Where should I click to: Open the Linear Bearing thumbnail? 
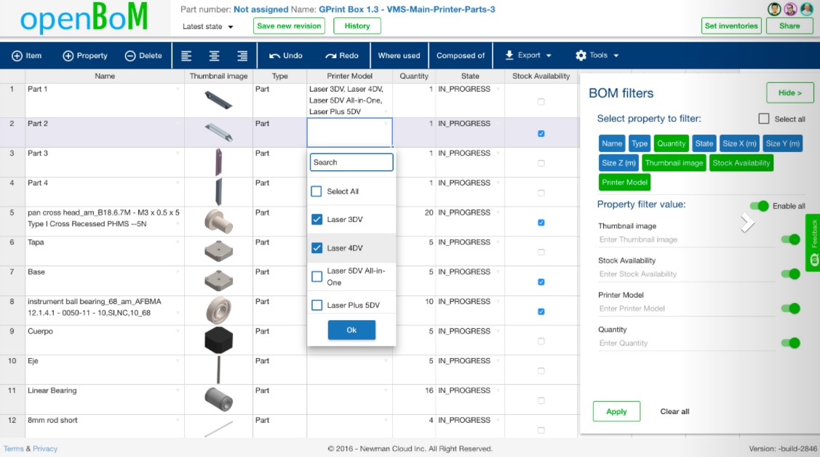pos(218,399)
